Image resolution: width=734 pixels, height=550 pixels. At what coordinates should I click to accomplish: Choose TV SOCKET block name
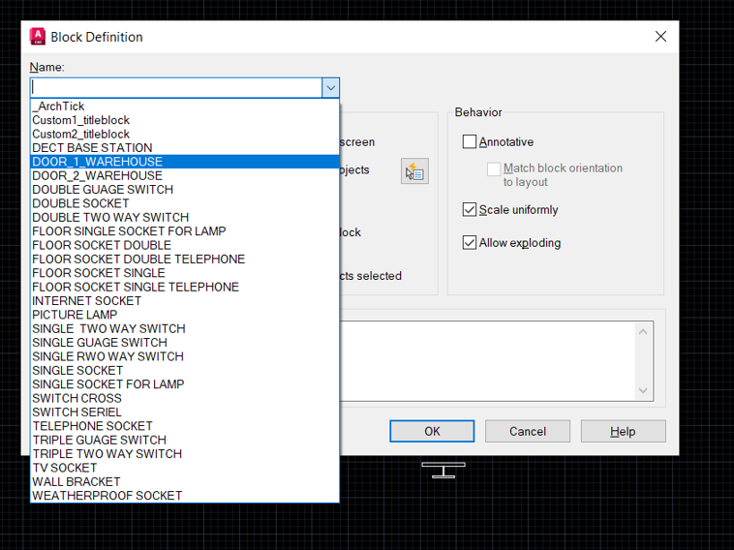click(x=185, y=468)
